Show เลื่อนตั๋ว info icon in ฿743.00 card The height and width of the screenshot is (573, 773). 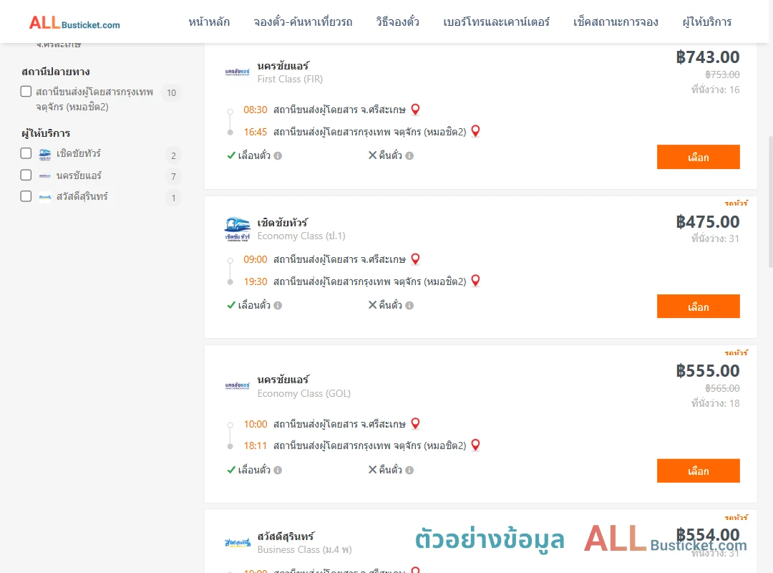click(278, 156)
